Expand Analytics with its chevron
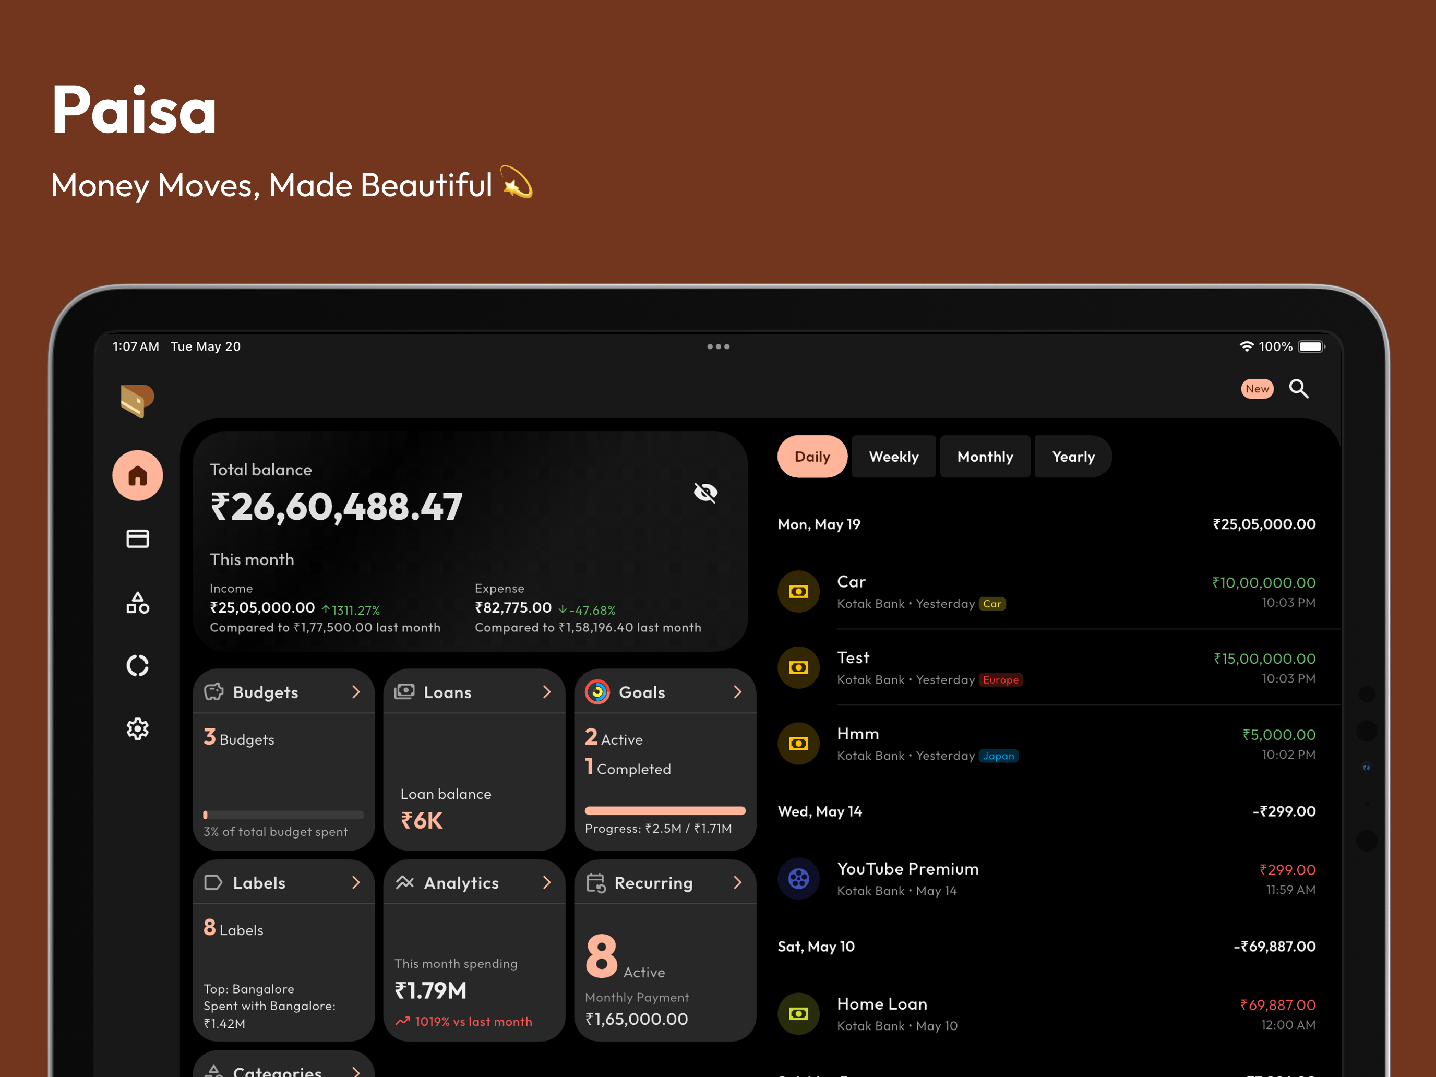 pyautogui.click(x=547, y=882)
